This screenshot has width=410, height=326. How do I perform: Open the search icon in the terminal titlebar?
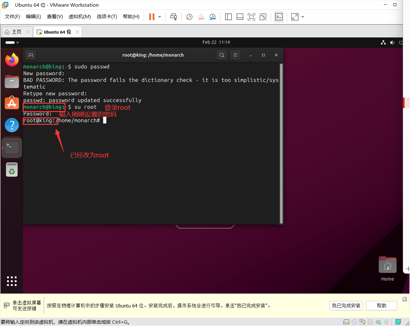click(x=222, y=55)
